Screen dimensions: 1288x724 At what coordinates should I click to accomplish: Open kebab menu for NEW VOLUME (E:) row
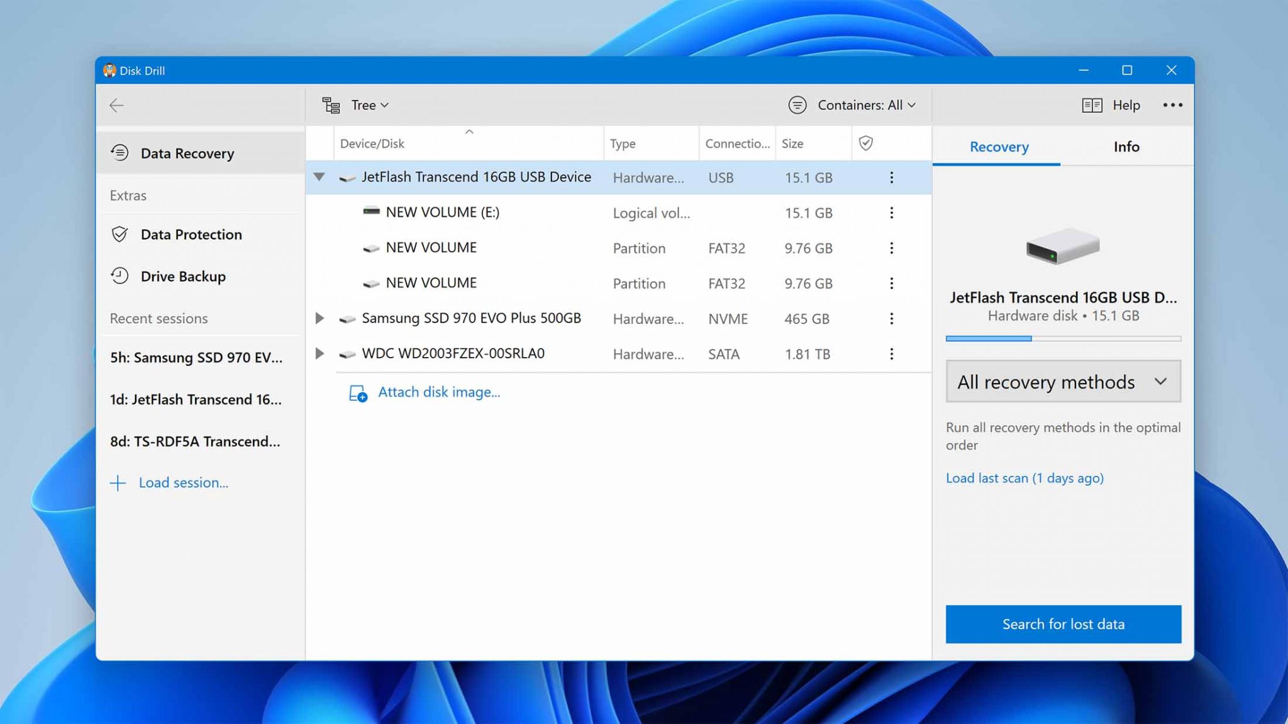891,213
